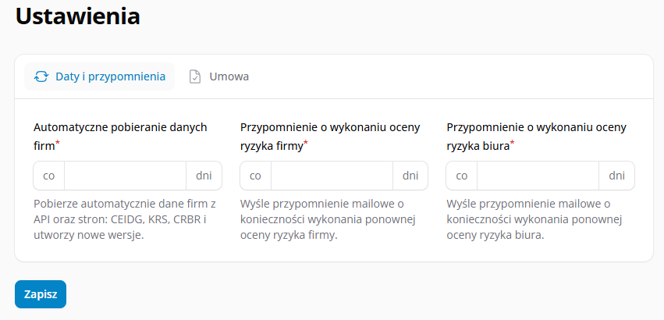664x320 pixels.
Task: Focus the Automatyczne pobieranie danych firm input
Action: [126, 176]
